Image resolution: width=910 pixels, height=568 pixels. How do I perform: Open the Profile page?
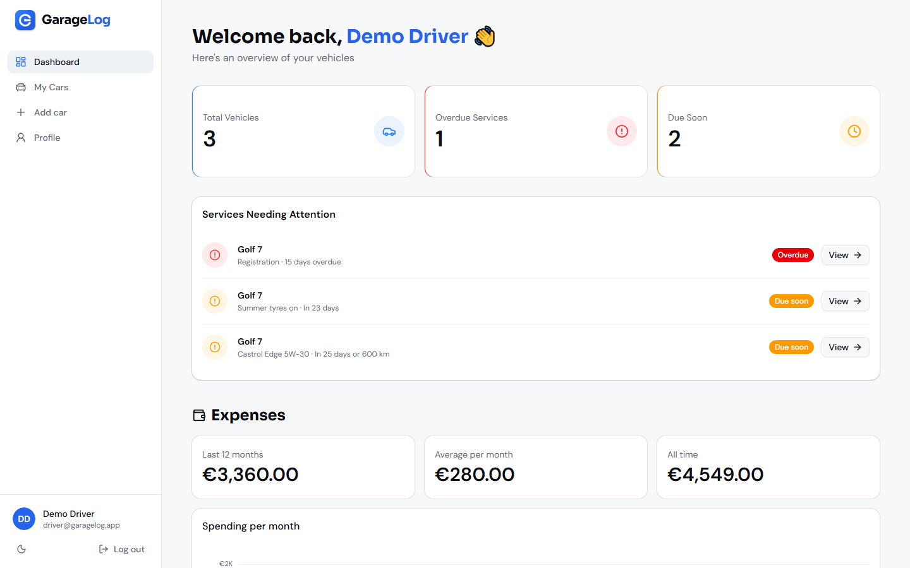80,138
